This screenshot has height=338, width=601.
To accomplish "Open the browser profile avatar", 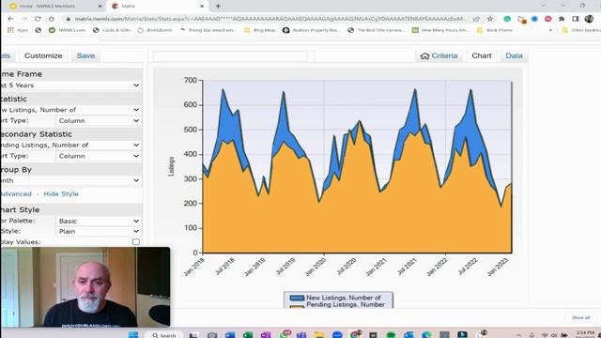I will click(589, 19).
